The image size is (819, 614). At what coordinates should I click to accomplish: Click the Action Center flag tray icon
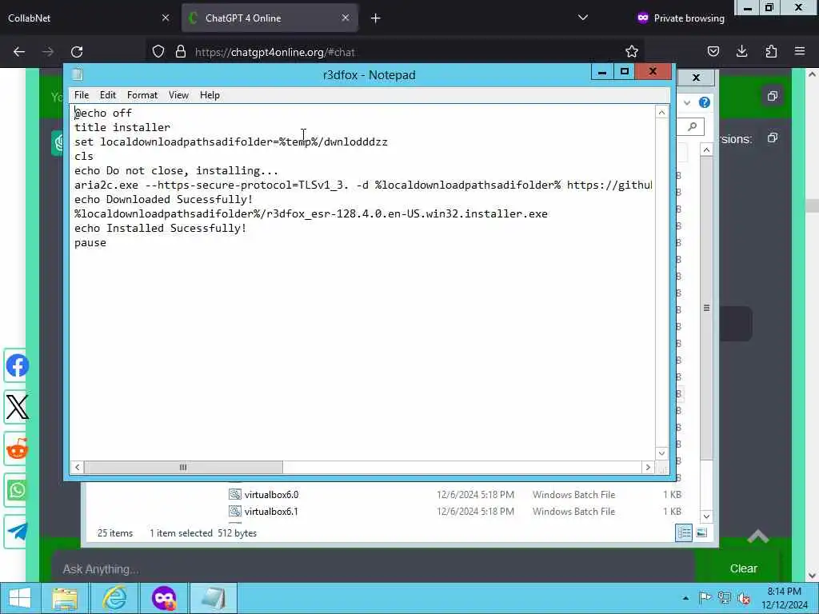tap(705, 598)
